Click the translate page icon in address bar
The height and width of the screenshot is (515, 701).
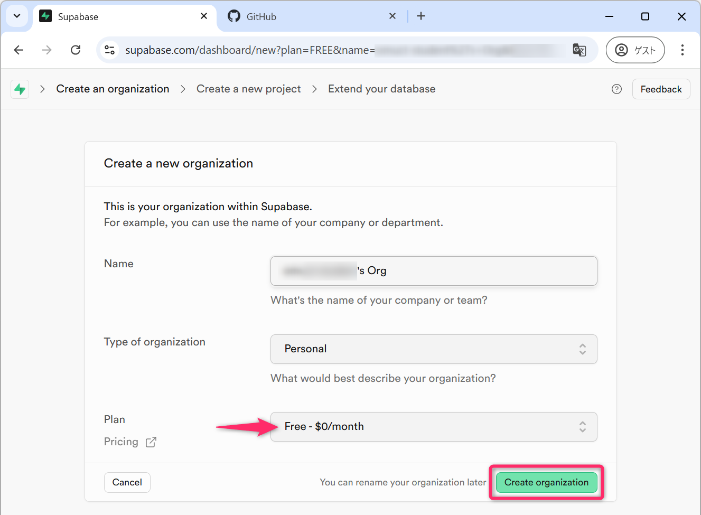(x=580, y=50)
